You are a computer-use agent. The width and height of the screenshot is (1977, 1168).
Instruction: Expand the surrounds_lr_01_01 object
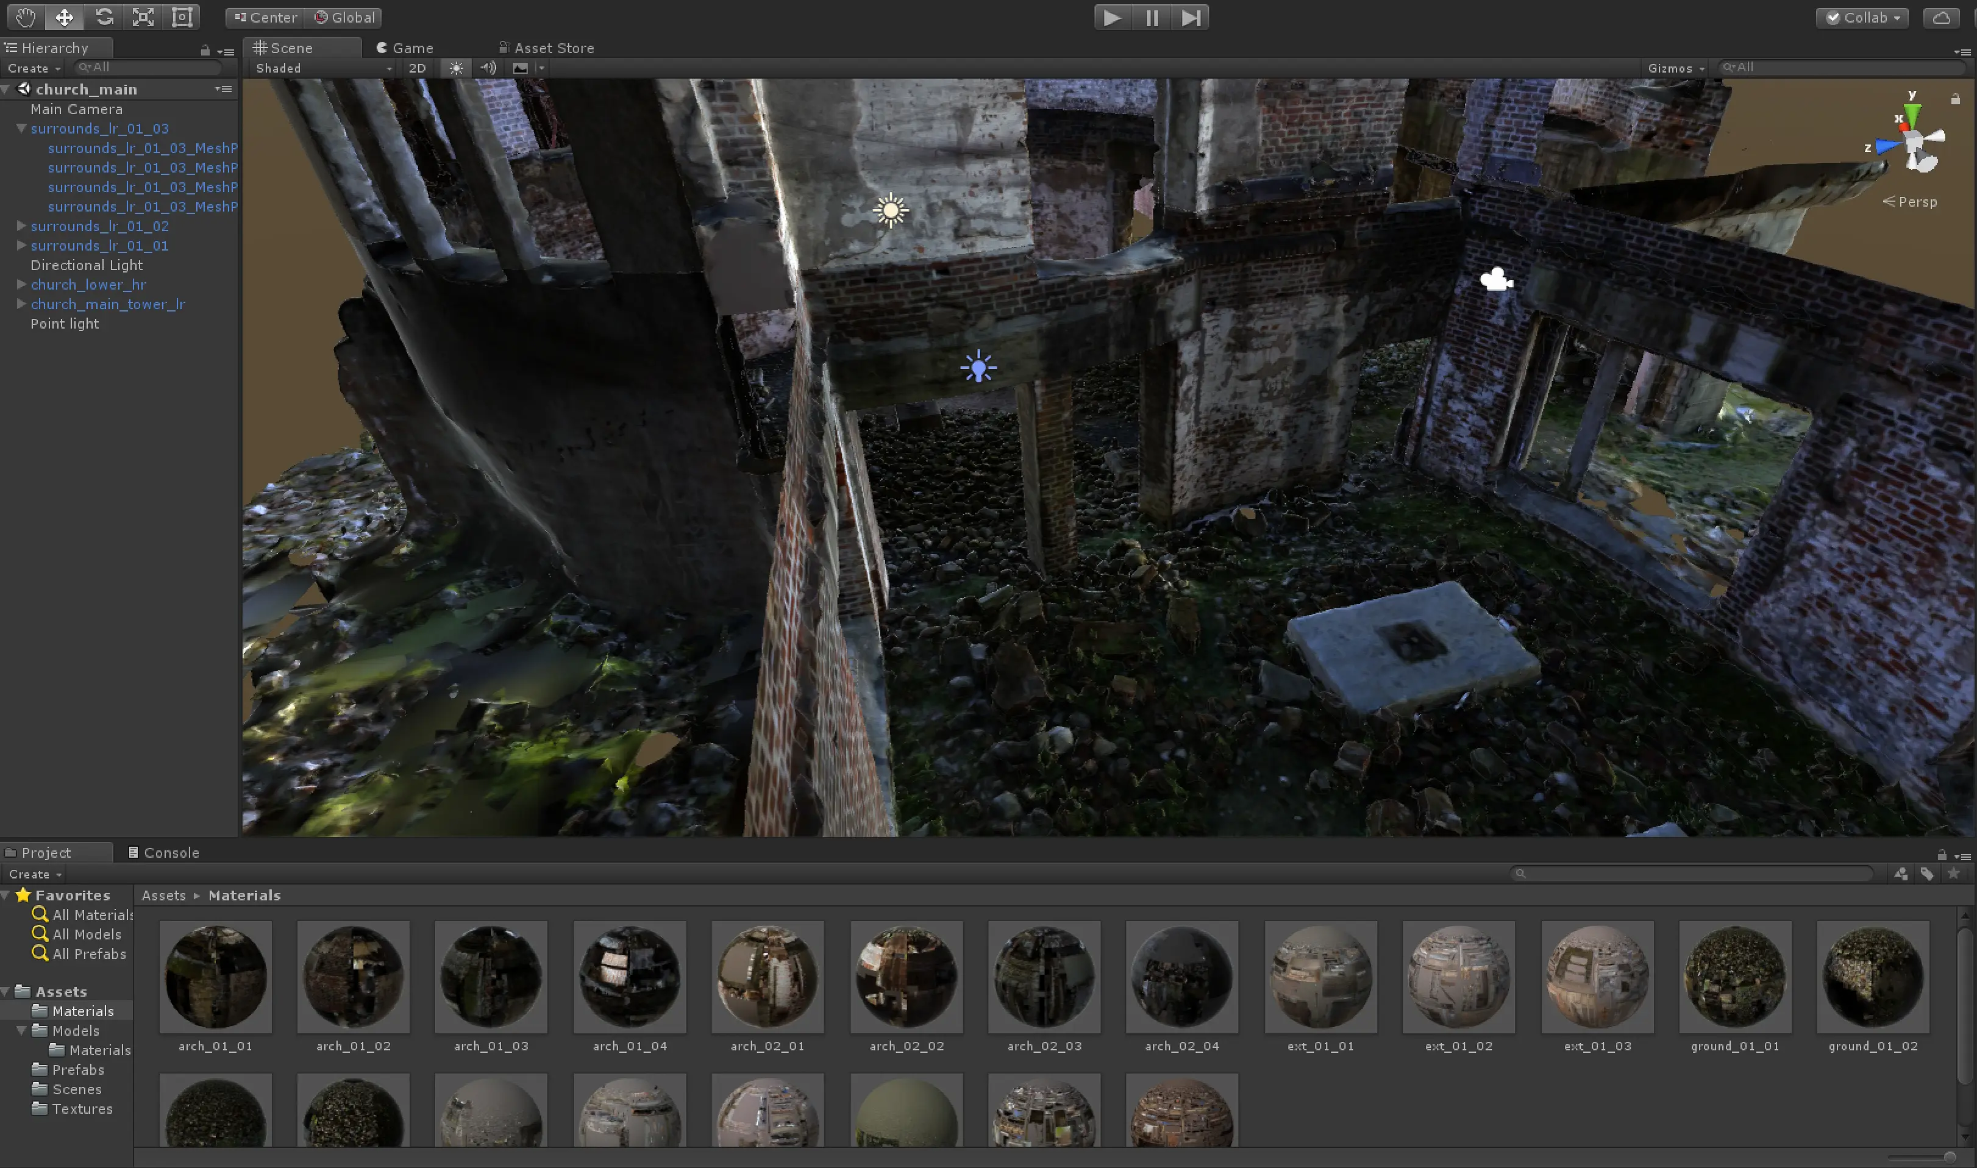click(21, 246)
